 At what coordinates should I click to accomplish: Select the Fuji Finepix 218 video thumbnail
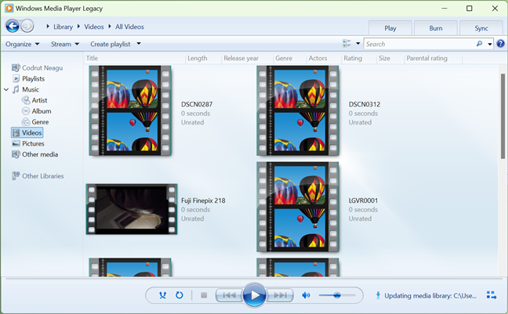[x=132, y=209]
